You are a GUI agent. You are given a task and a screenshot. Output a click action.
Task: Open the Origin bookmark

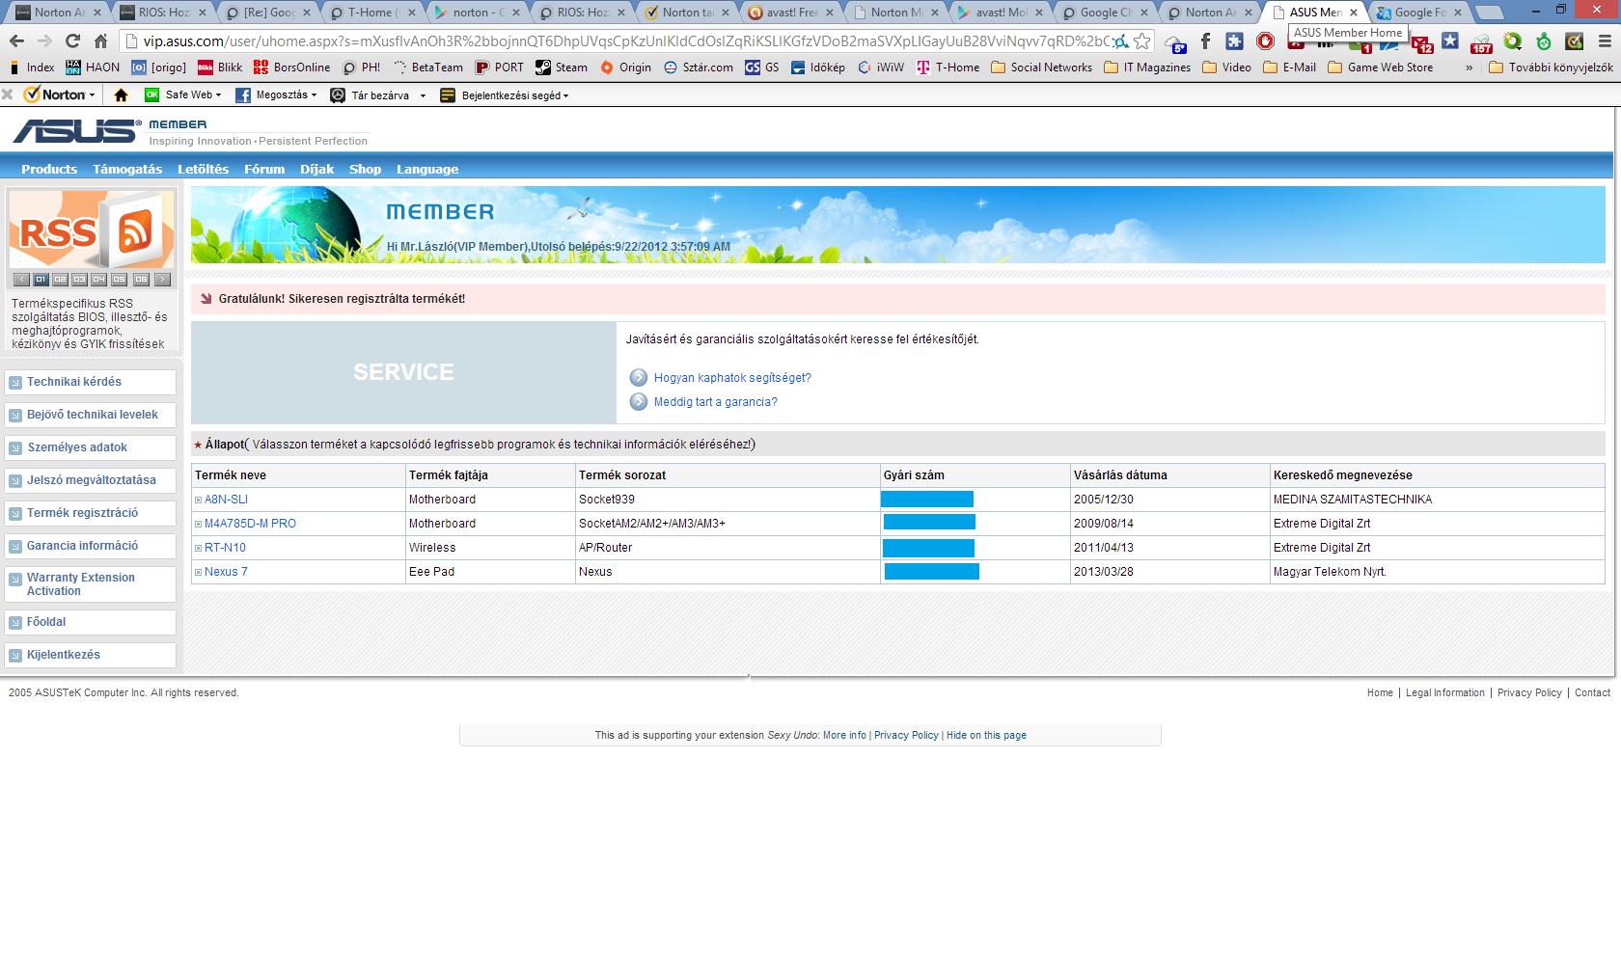[625, 68]
